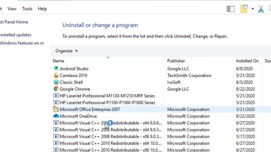Click Google LLC publisher for Google Chrome
The width and height of the screenshot is (271, 152).
coord(178,89)
